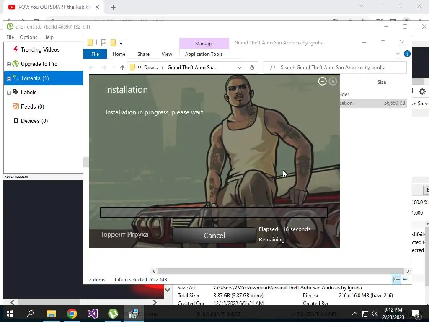
Task: Click the installation progress bar
Action: click(214, 212)
